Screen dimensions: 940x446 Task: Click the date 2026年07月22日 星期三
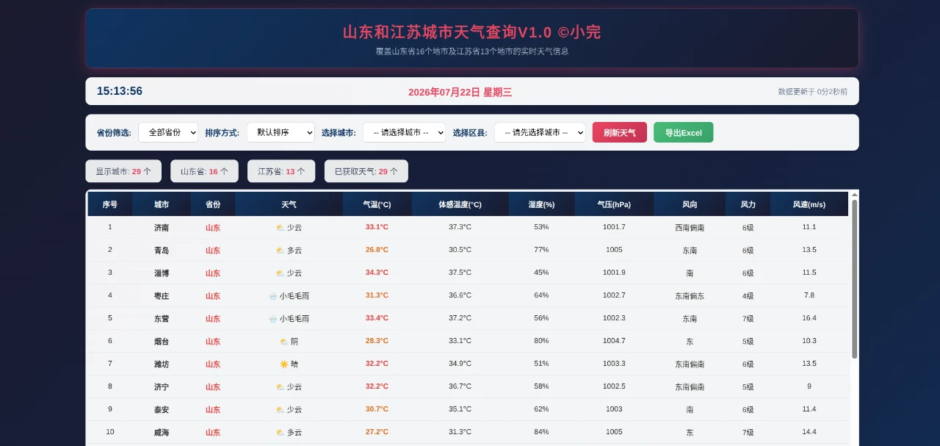tap(460, 93)
